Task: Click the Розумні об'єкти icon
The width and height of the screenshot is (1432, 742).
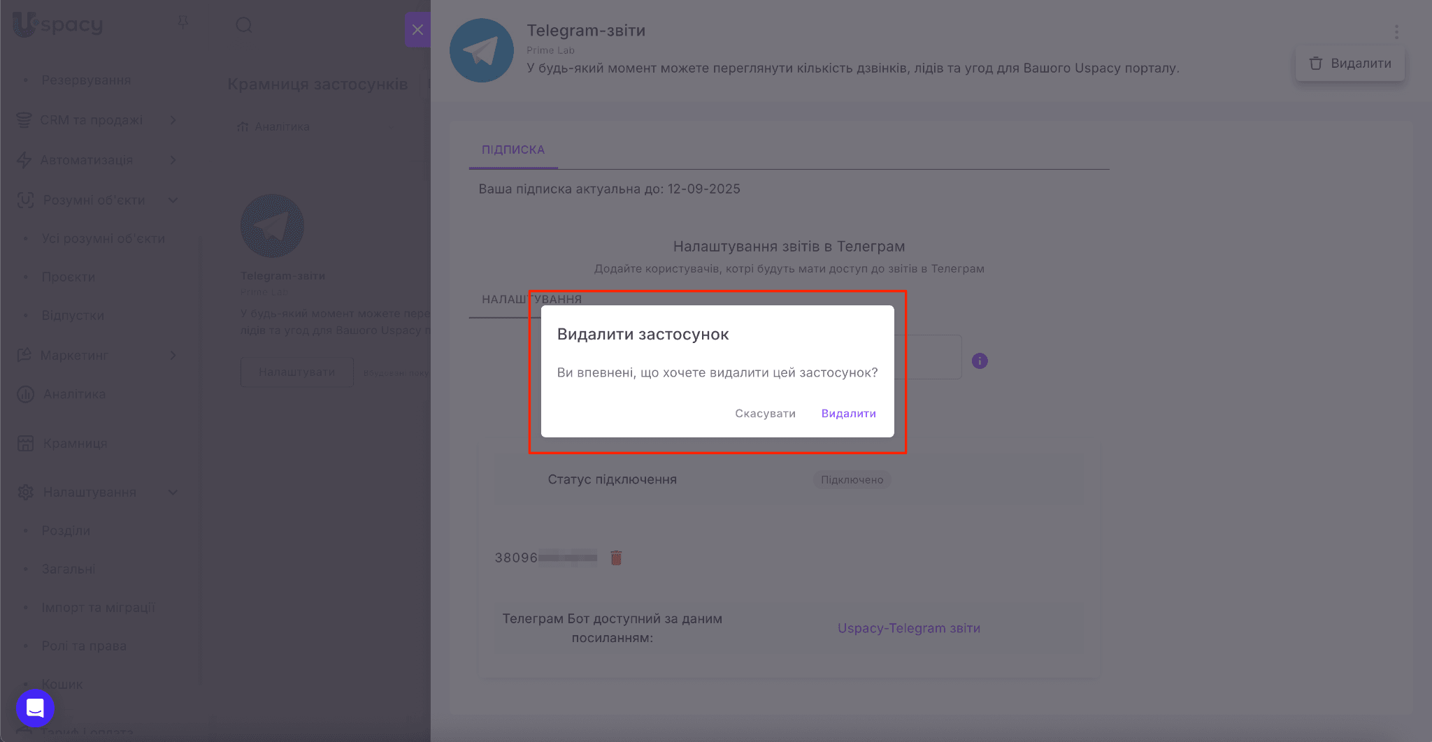Action: tap(25, 200)
